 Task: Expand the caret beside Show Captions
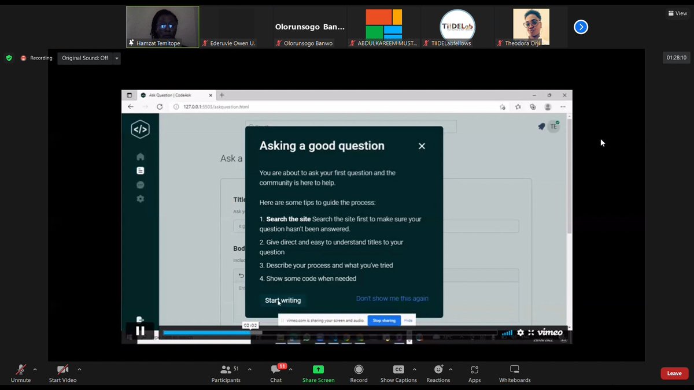pos(414,369)
